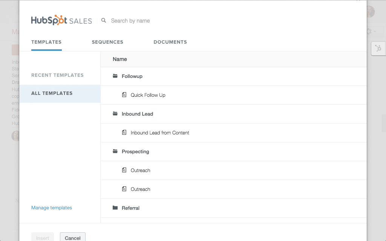Switch to the Templates tab

click(x=46, y=42)
